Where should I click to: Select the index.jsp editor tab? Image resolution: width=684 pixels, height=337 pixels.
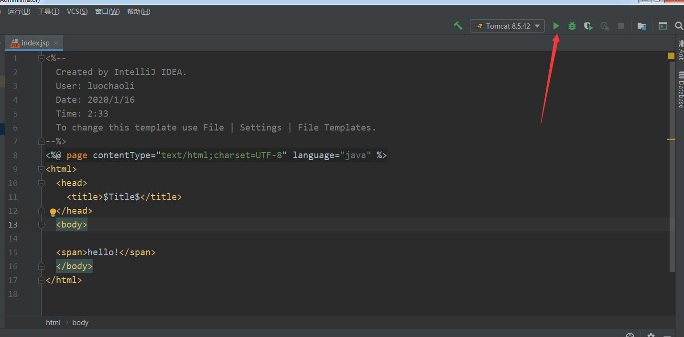pos(35,43)
